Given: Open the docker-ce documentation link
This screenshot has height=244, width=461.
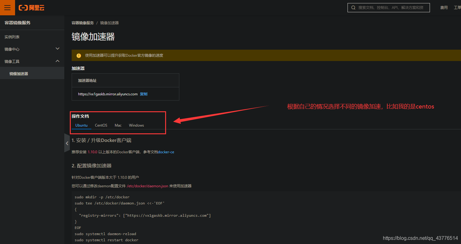Looking at the screenshot, I should coord(166,152).
